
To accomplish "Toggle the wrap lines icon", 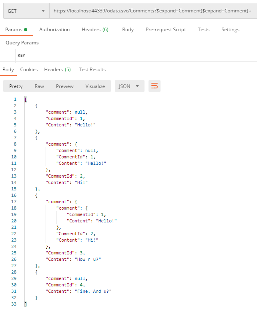I will [155, 86].
